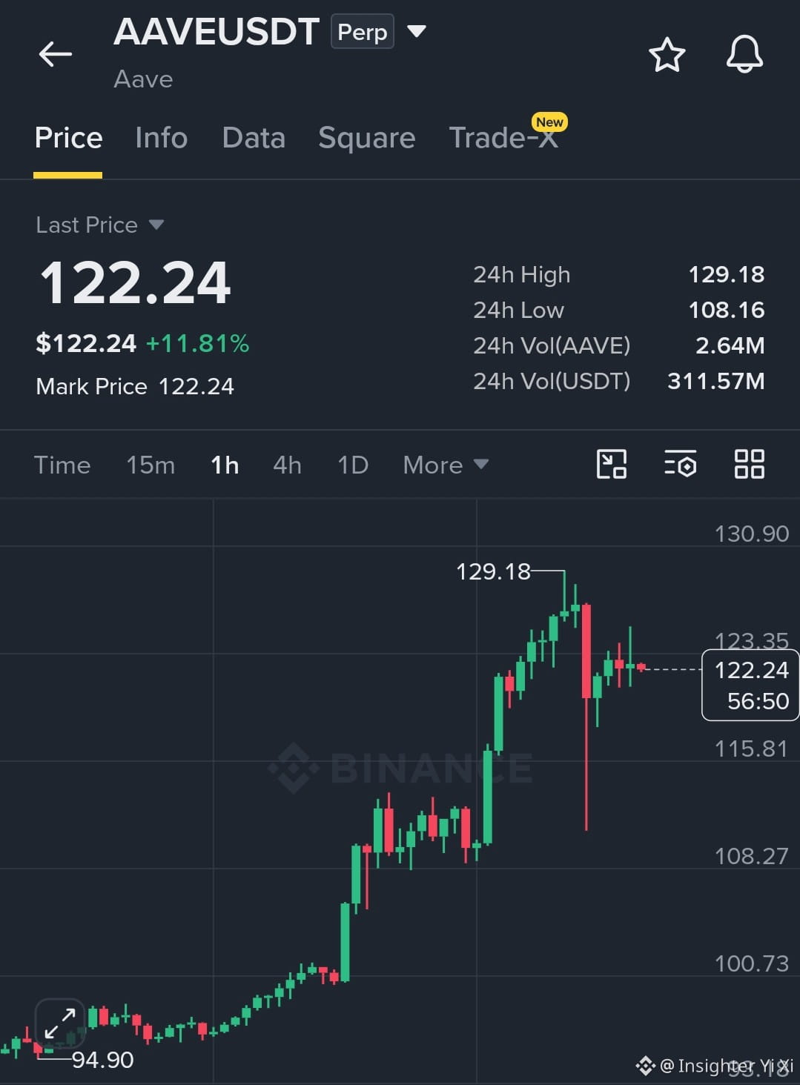This screenshot has width=800, height=1085.
Task: Add AAVEUSDT to favorites with the star
Action: click(x=667, y=55)
